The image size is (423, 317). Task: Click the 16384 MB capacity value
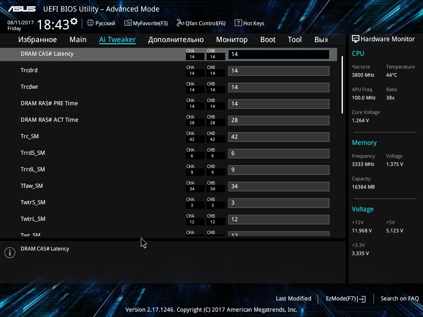tap(363, 187)
